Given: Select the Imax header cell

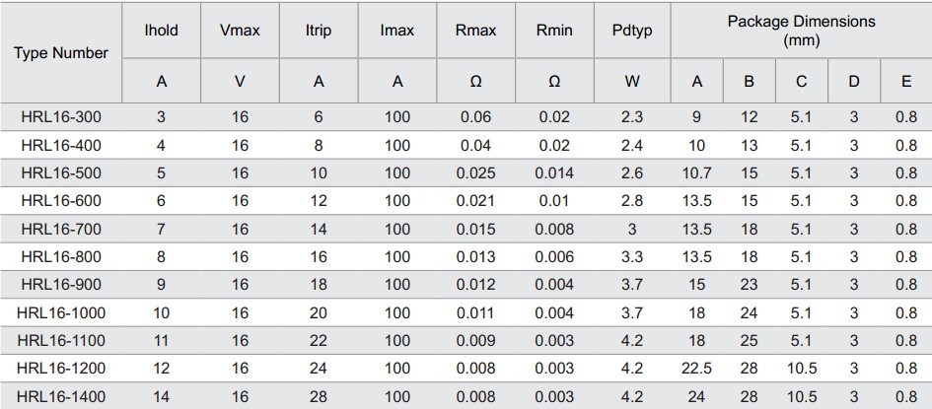Looking at the screenshot, I should pos(397,31).
